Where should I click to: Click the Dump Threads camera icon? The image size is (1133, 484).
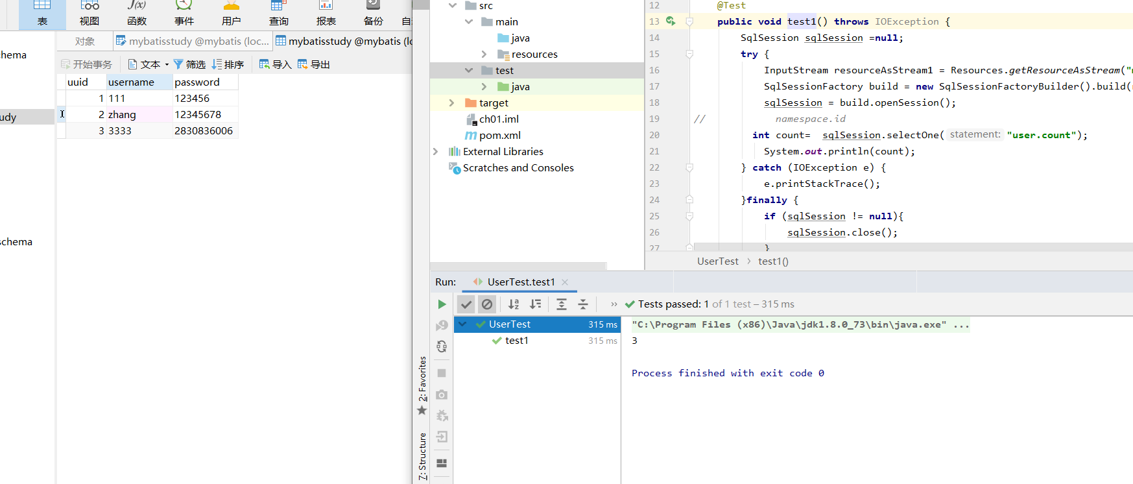[x=442, y=394]
